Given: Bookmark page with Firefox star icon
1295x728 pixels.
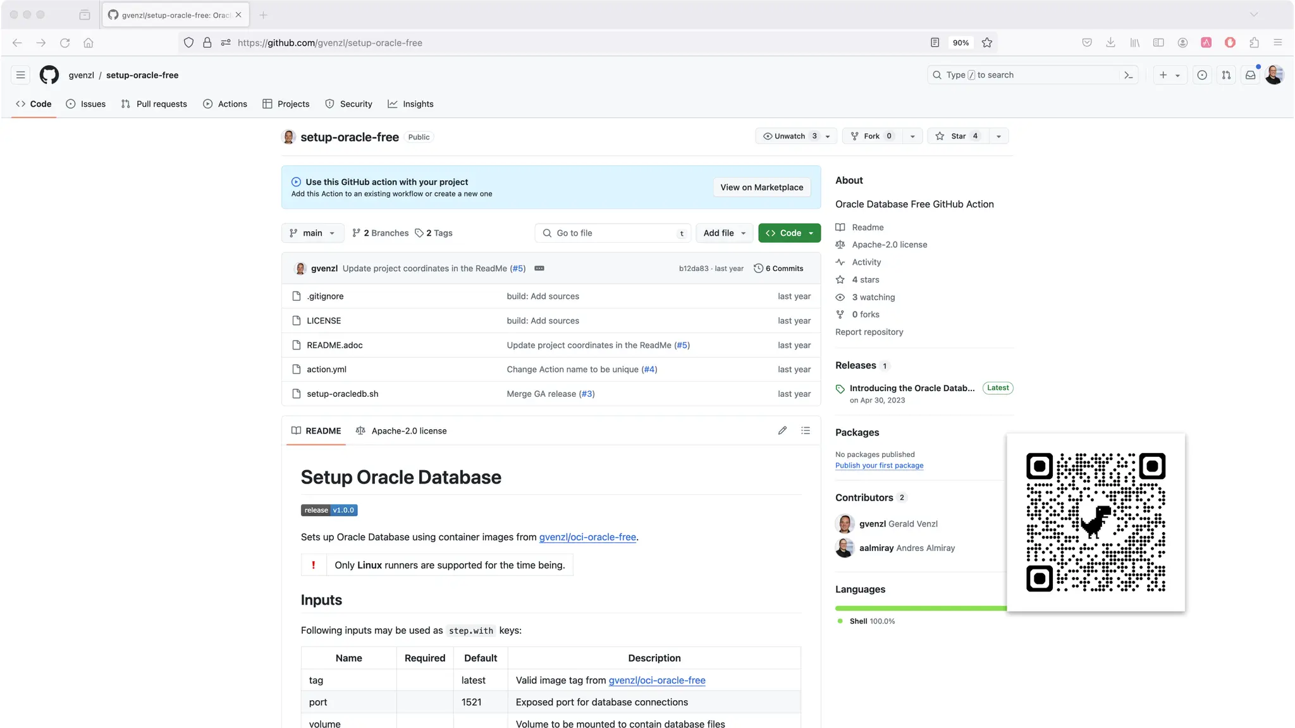Looking at the screenshot, I should 987,42.
